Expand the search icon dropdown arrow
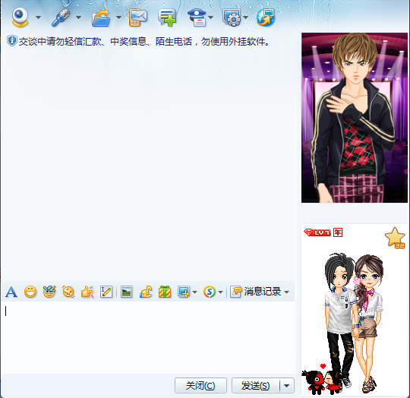The width and height of the screenshot is (410, 398). (220, 292)
